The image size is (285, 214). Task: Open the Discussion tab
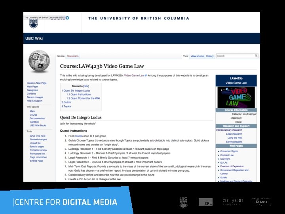point(72,56)
